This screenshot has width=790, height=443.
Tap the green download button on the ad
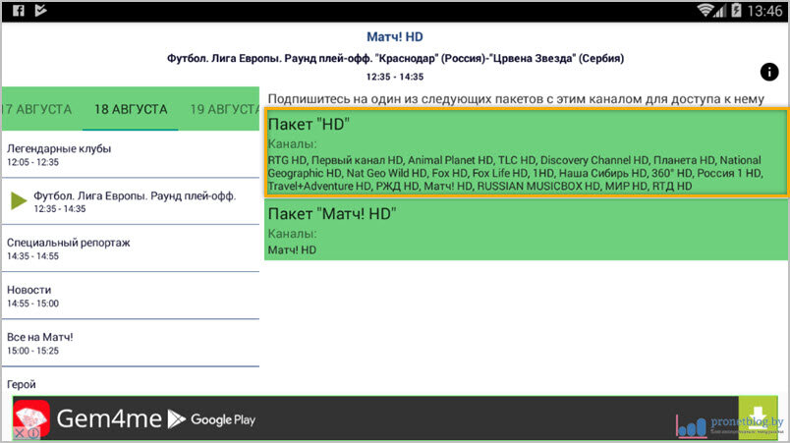click(x=758, y=417)
